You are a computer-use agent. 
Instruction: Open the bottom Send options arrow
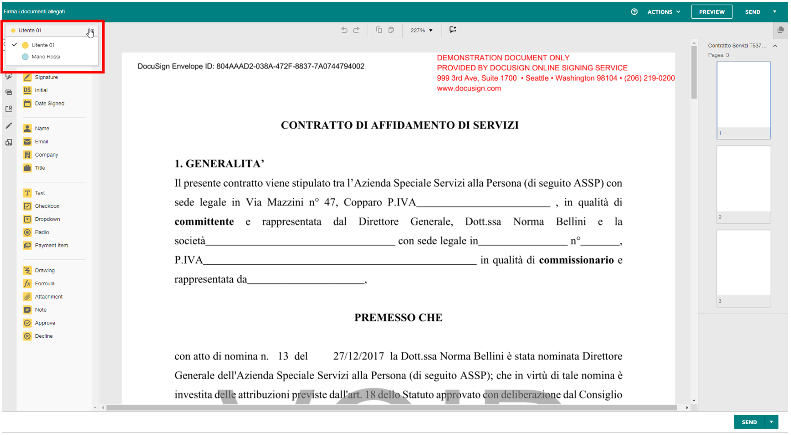tap(771, 422)
